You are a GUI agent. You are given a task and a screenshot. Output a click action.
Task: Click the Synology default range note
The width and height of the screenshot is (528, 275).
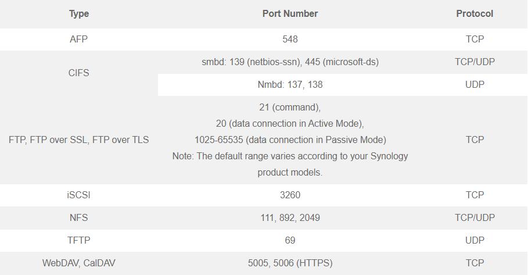click(x=290, y=164)
